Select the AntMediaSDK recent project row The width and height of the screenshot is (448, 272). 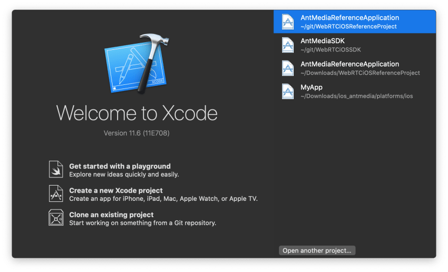tap(354, 45)
